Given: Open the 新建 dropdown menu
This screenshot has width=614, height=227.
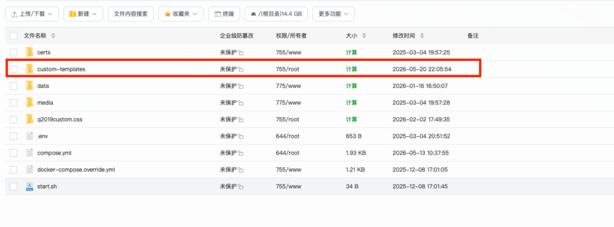Looking at the screenshot, I should (83, 14).
